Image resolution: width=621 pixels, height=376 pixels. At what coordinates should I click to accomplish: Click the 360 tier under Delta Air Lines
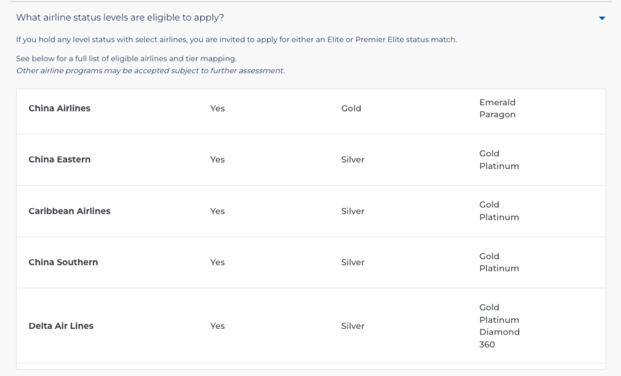[x=487, y=344]
